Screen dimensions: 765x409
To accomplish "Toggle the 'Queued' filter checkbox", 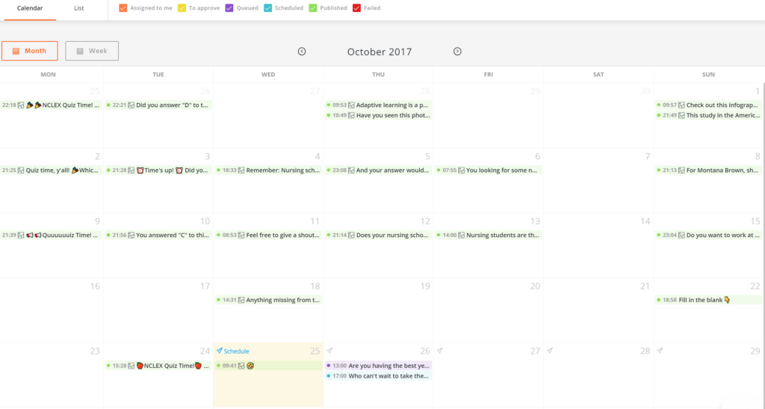I will [x=229, y=8].
